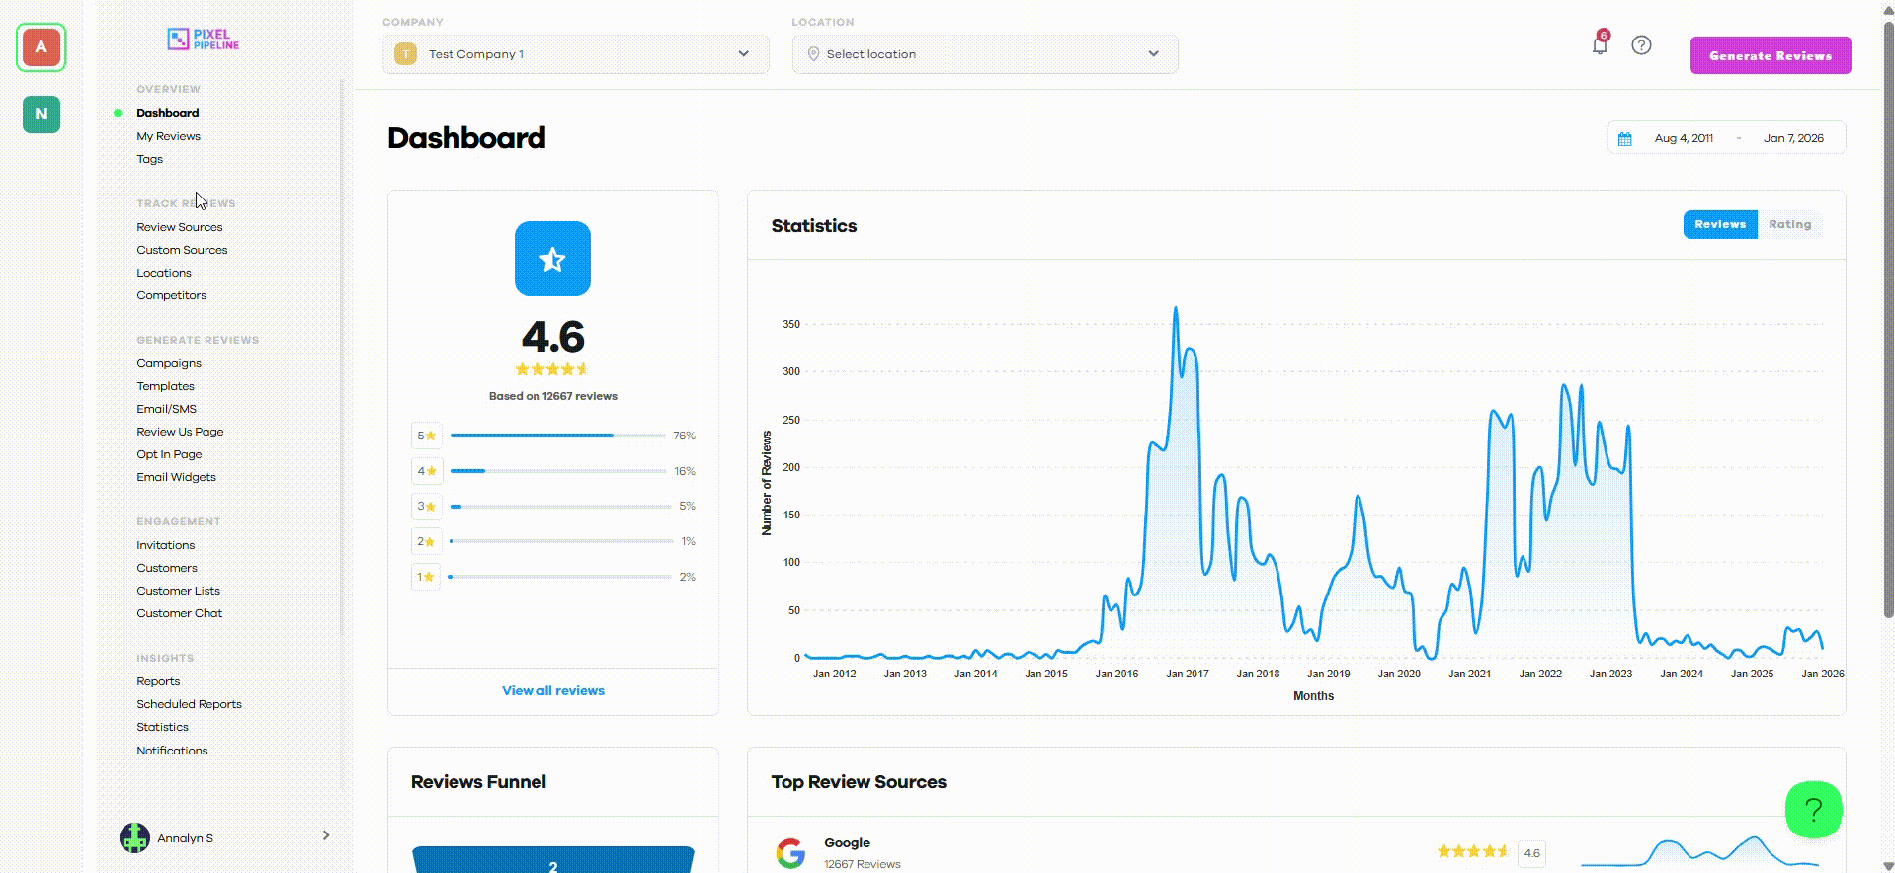This screenshot has height=873, width=1895.
Task: Open the help question mark icon in header
Action: tap(1641, 44)
